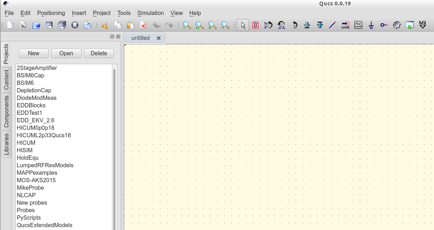This screenshot has height=230, width=434.
Task: Zoom to one-to-one scale
Action: tap(199, 25)
